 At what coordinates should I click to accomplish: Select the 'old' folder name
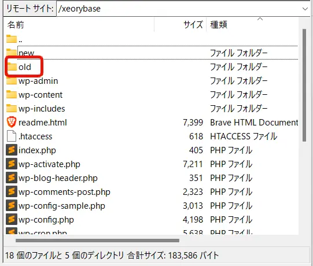(25, 67)
